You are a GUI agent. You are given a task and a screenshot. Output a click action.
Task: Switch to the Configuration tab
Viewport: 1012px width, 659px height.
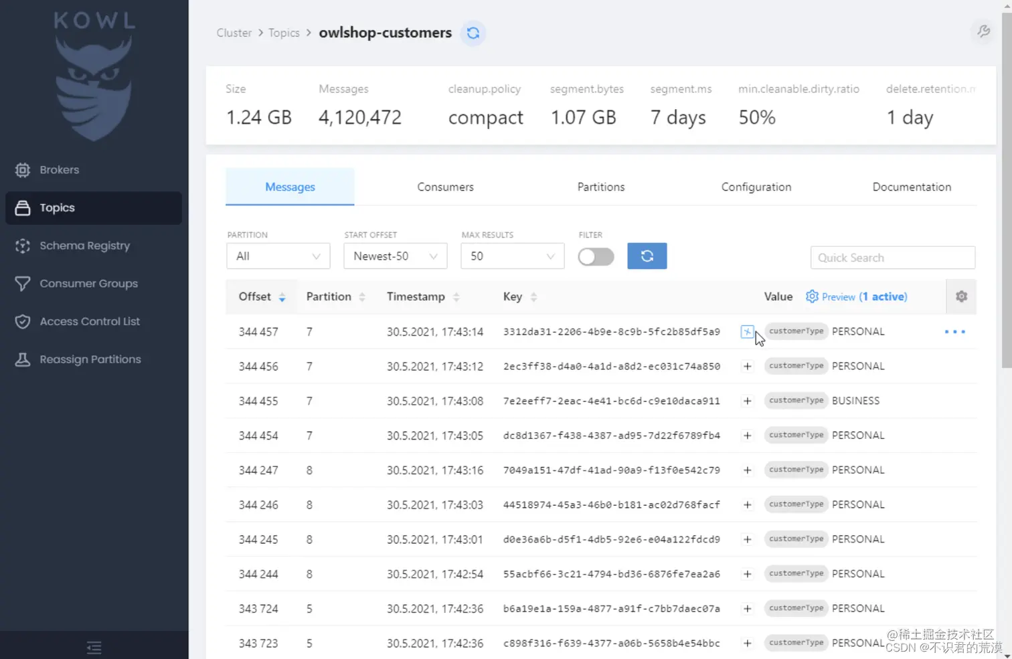coord(756,187)
